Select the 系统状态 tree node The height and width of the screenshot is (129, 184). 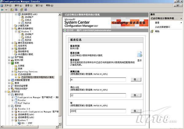(x=16, y=92)
